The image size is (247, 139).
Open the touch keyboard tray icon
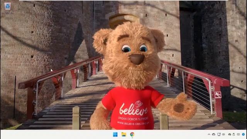(x=239, y=134)
